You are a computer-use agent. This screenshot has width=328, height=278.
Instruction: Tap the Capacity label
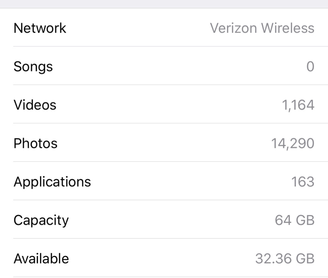click(41, 220)
